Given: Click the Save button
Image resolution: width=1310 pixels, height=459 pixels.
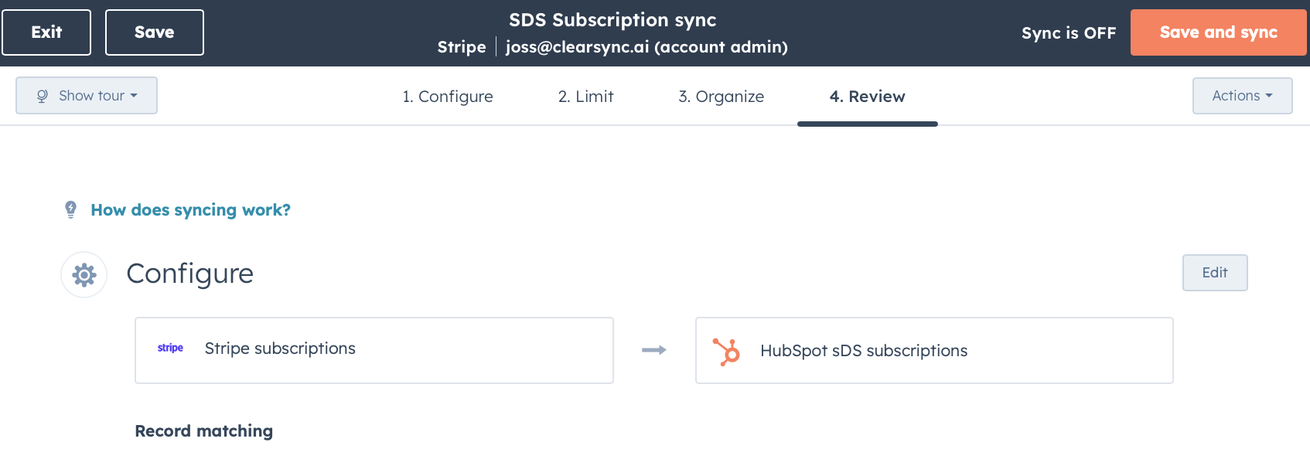Looking at the screenshot, I should (x=155, y=32).
